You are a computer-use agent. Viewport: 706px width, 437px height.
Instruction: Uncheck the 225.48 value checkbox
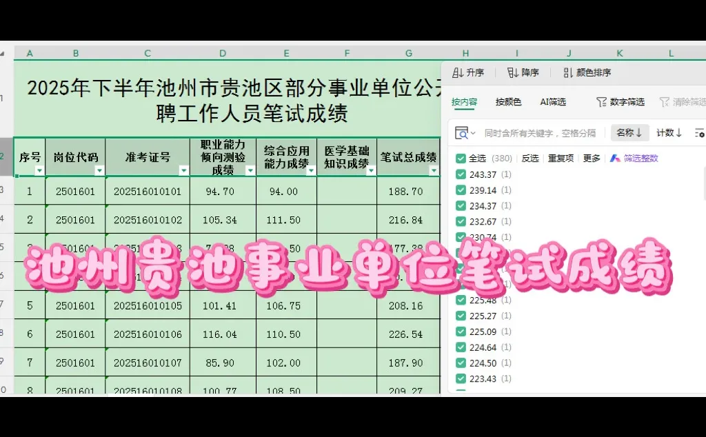[x=460, y=301]
